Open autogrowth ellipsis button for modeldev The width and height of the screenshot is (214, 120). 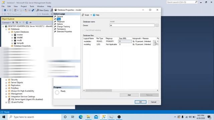154,41
